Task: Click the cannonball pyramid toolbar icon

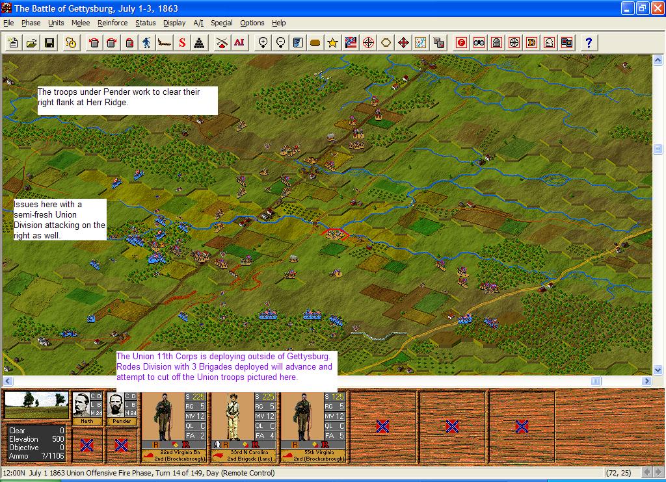Action: point(200,43)
